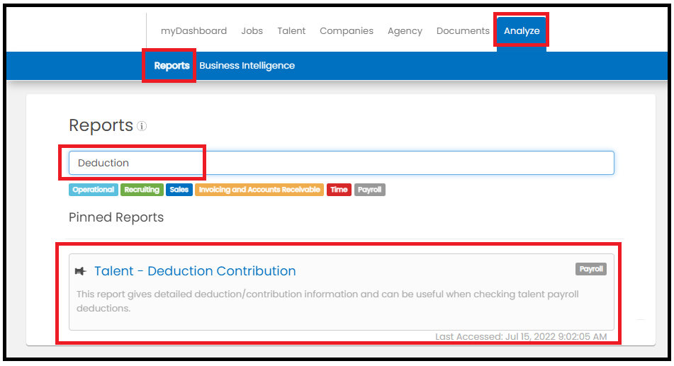Filter reports by Sales tag

[179, 190]
